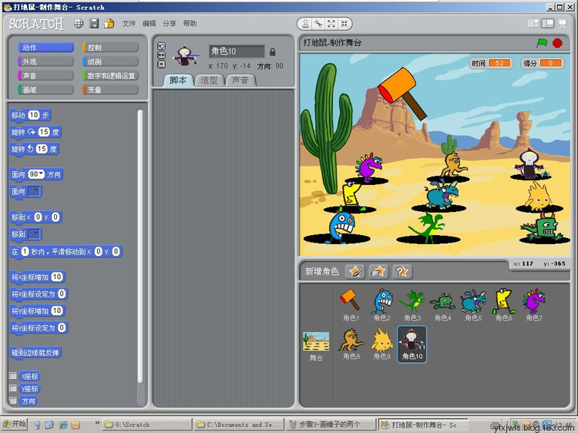Select the 舞台 stage thumbnail
Image resolution: width=578 pixels, height=433 pixels.
316,346
